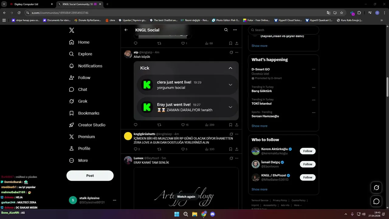The width and height of the screenshot is (389, 219).
Task: Like the top post with 1 like
Action: click(184, 43)
